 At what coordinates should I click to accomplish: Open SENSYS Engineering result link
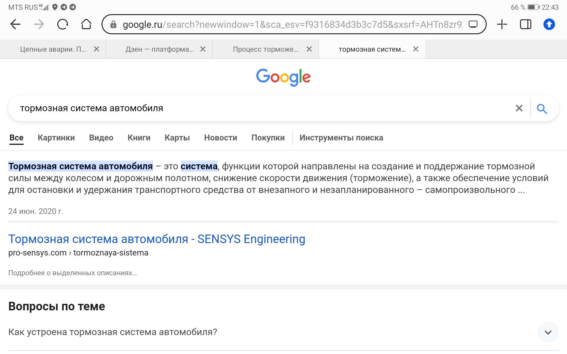(x=157, y=239)
